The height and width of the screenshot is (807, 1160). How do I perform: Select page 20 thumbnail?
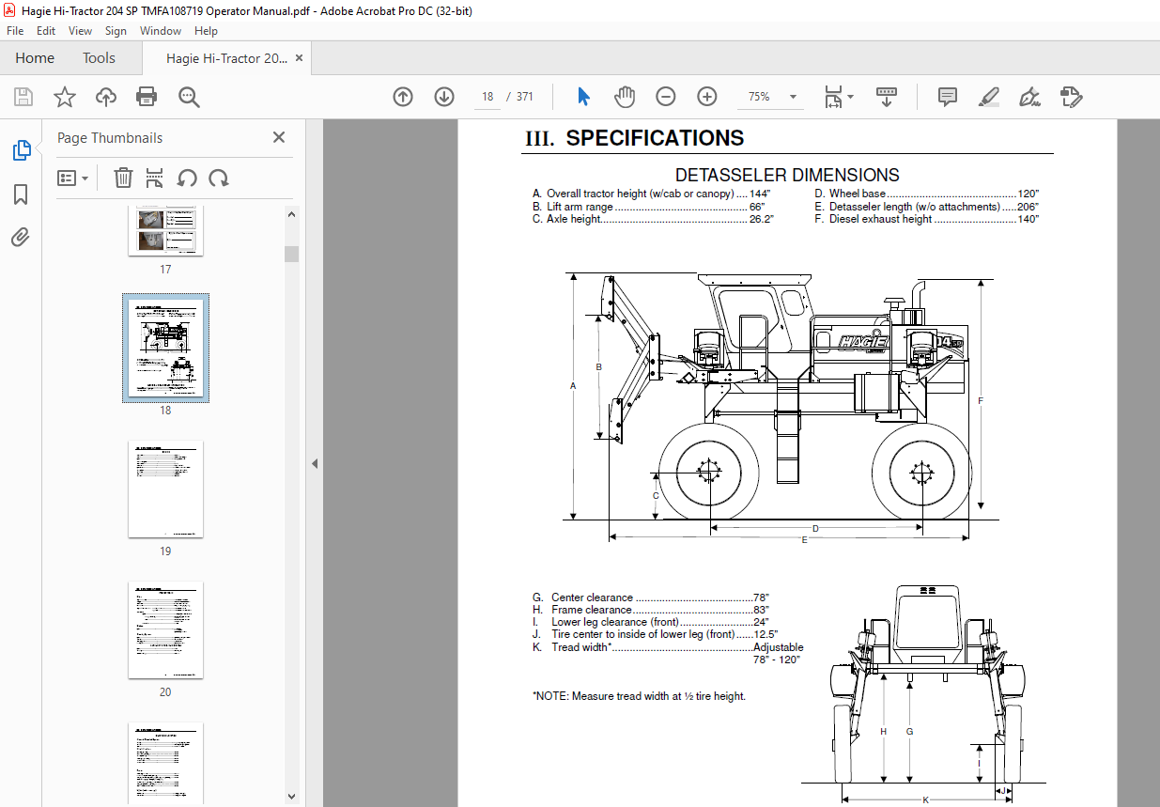165,630
